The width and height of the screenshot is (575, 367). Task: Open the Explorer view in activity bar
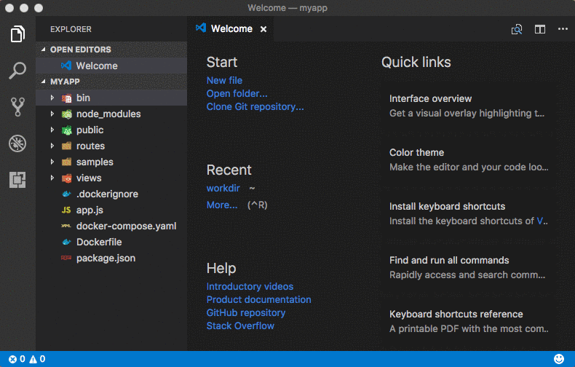point(17,34)
